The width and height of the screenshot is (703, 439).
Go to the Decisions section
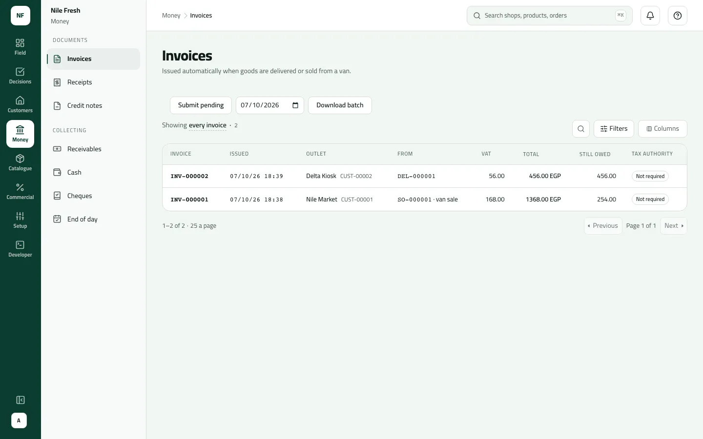pyautogui.click(x=20, y=76)
